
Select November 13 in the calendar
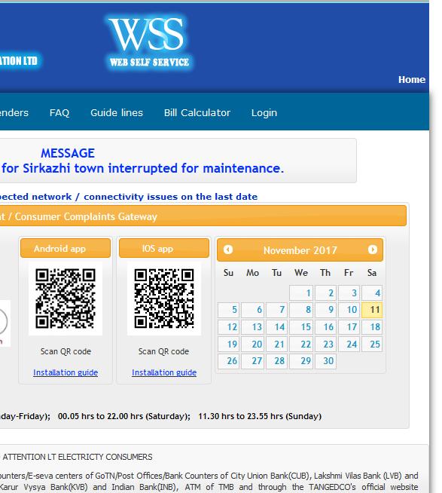click(253, 327)
